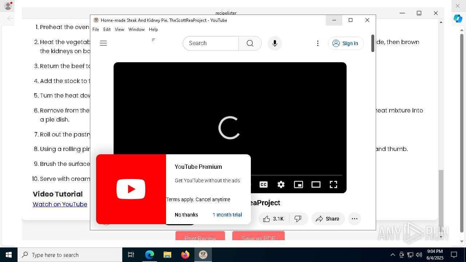The image size is (466, 262).
Task: Open network status tray icon
Action: [410, 255]
